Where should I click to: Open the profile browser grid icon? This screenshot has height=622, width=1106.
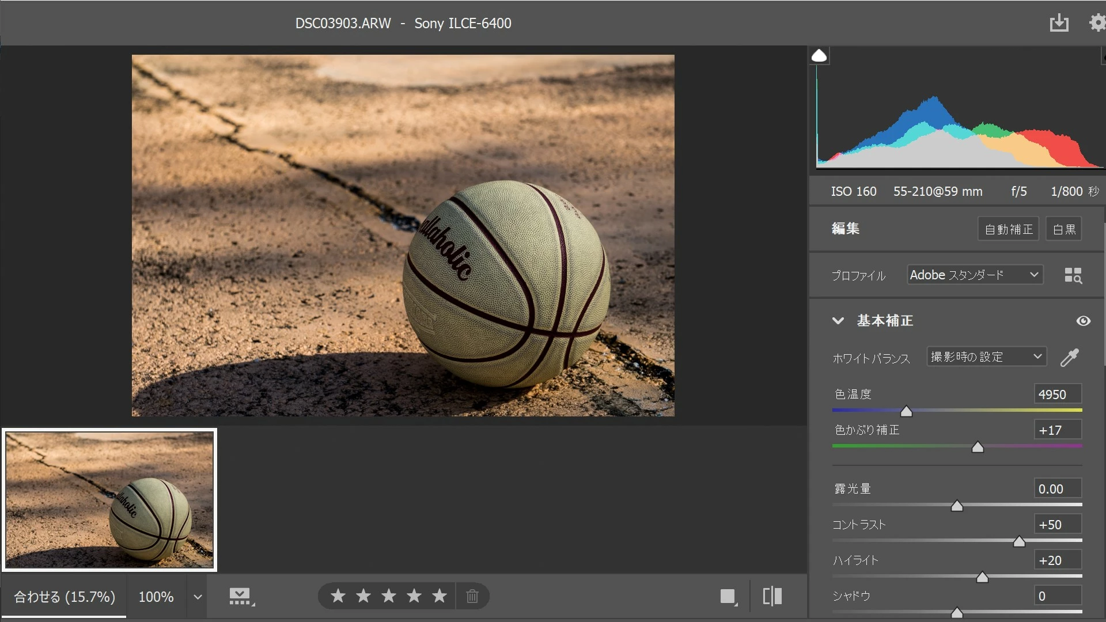[x=1073, y=275]
